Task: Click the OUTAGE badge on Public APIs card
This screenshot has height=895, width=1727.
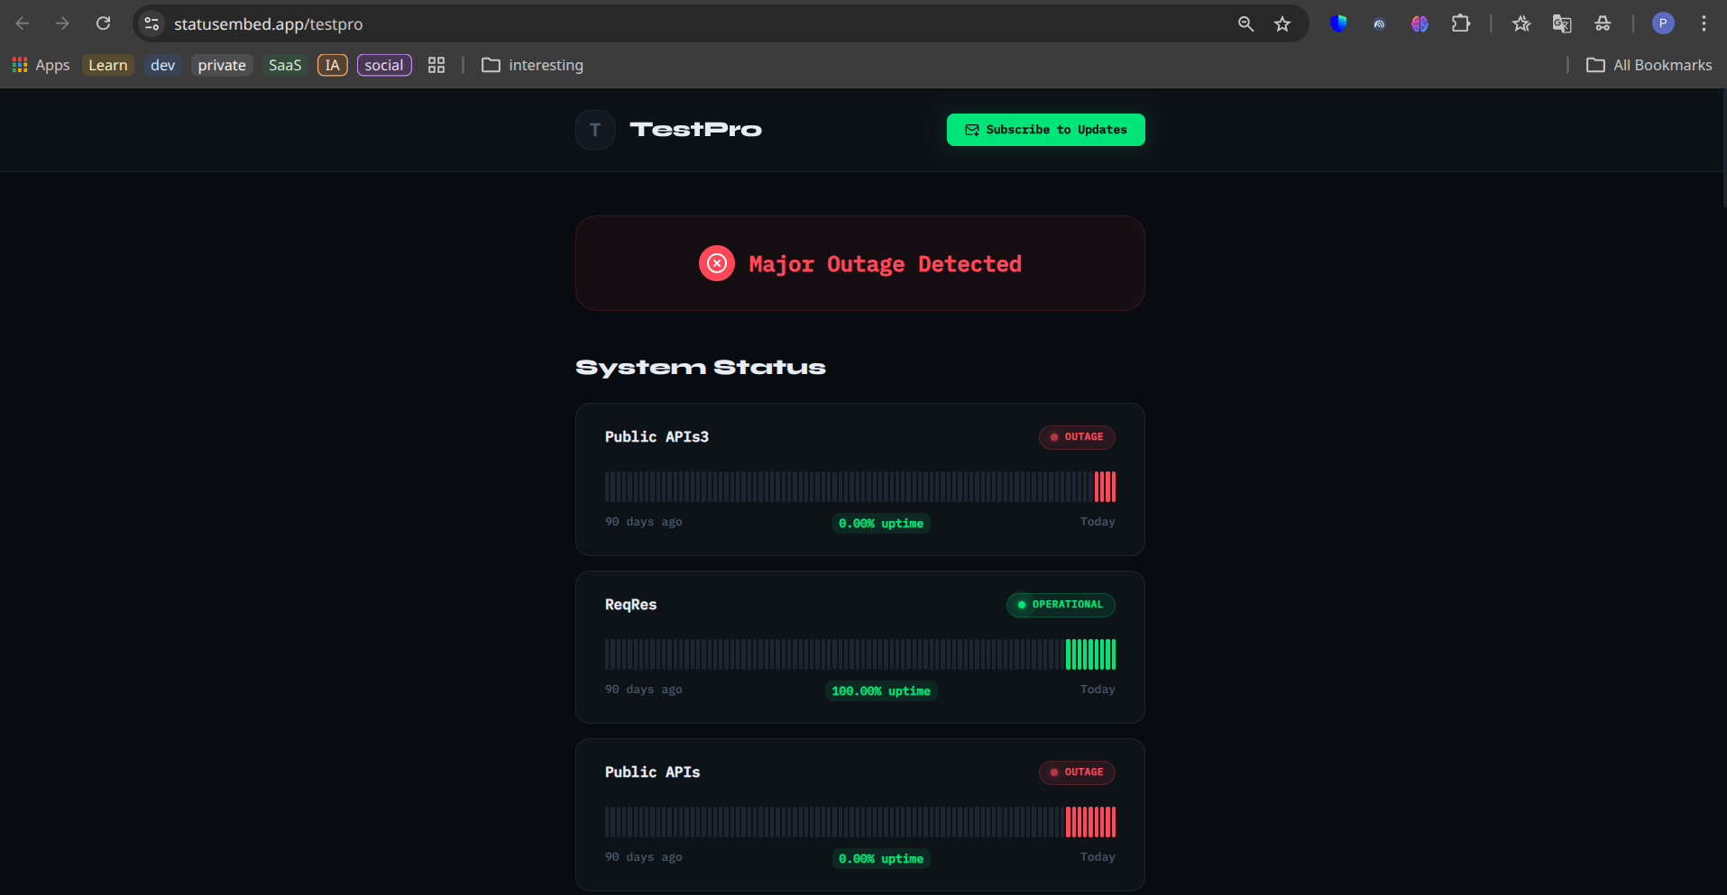Action: 1077,772
